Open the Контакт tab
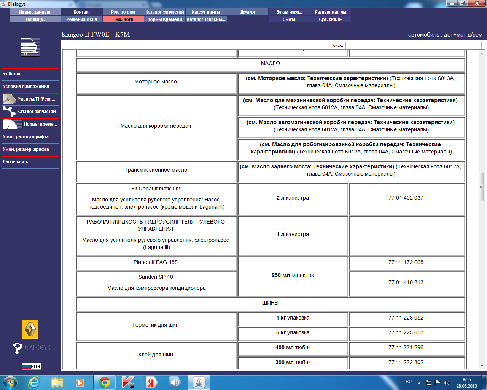This screenshot has width=487, height=390. click(82, 12)
